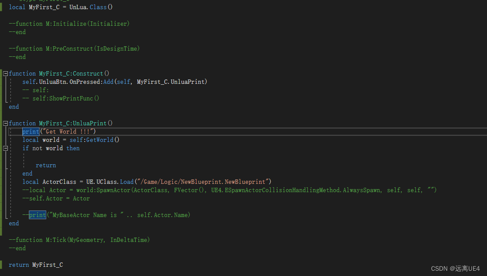Click the highlighted print in UnluaPrint
Screen dimensions: 487x276
[30, 131]
